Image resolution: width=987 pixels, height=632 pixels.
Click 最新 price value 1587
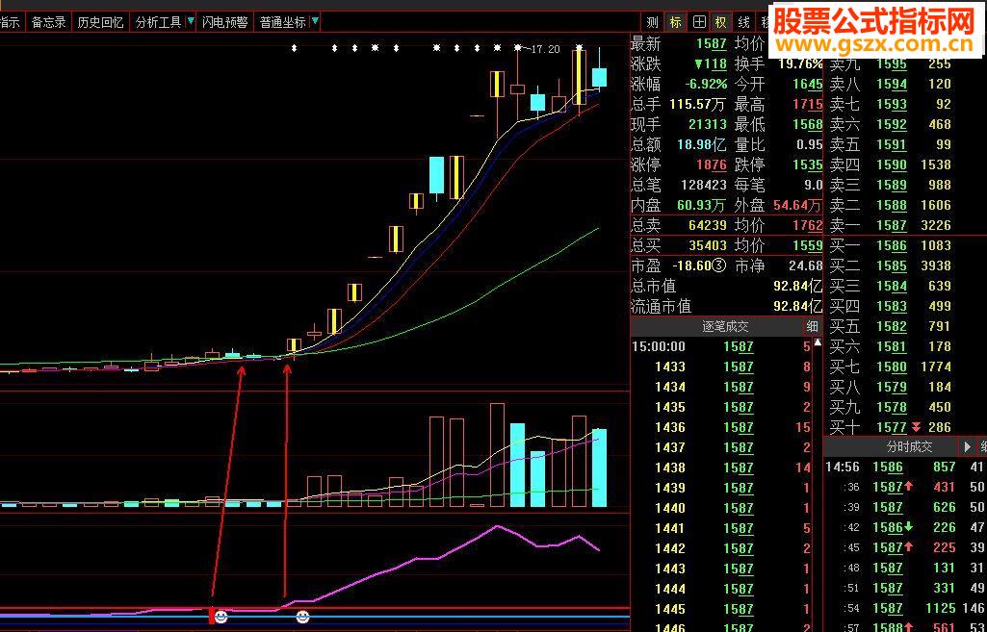(712, 44)
